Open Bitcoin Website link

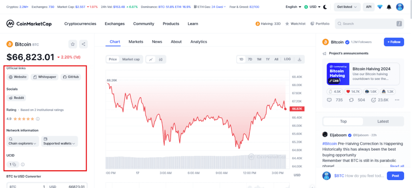pyautogui.click(x=18, y=77)
